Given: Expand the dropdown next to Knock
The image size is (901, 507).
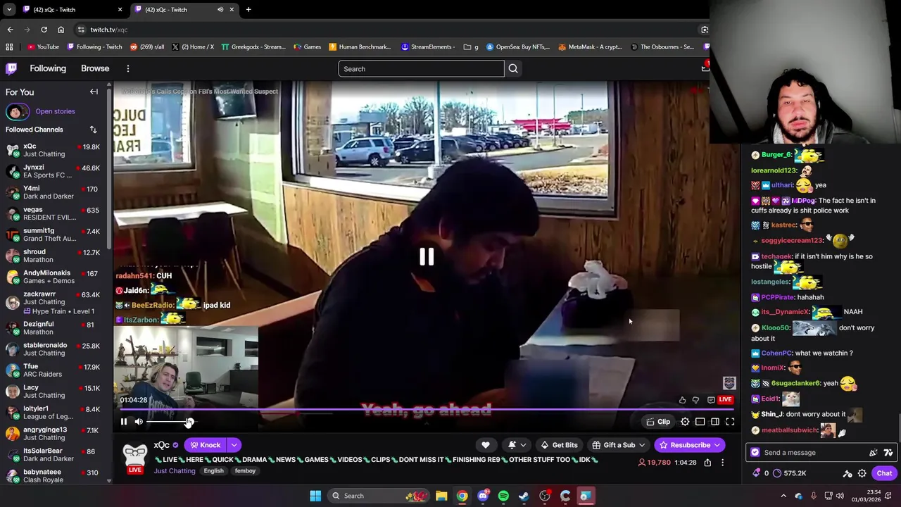Looking at the screenshot, I should point(234,445).
